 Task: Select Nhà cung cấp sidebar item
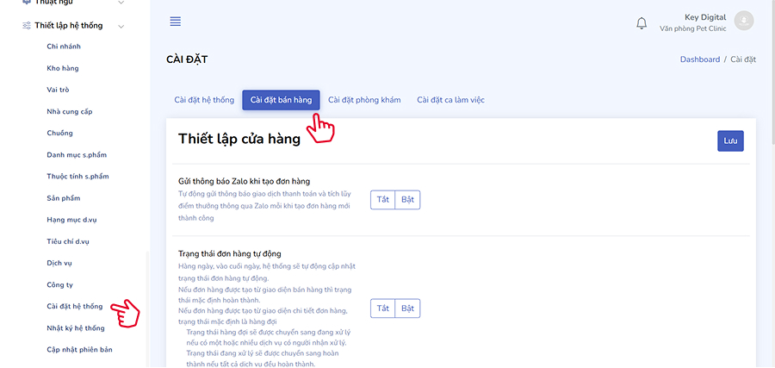pos(71,111)
